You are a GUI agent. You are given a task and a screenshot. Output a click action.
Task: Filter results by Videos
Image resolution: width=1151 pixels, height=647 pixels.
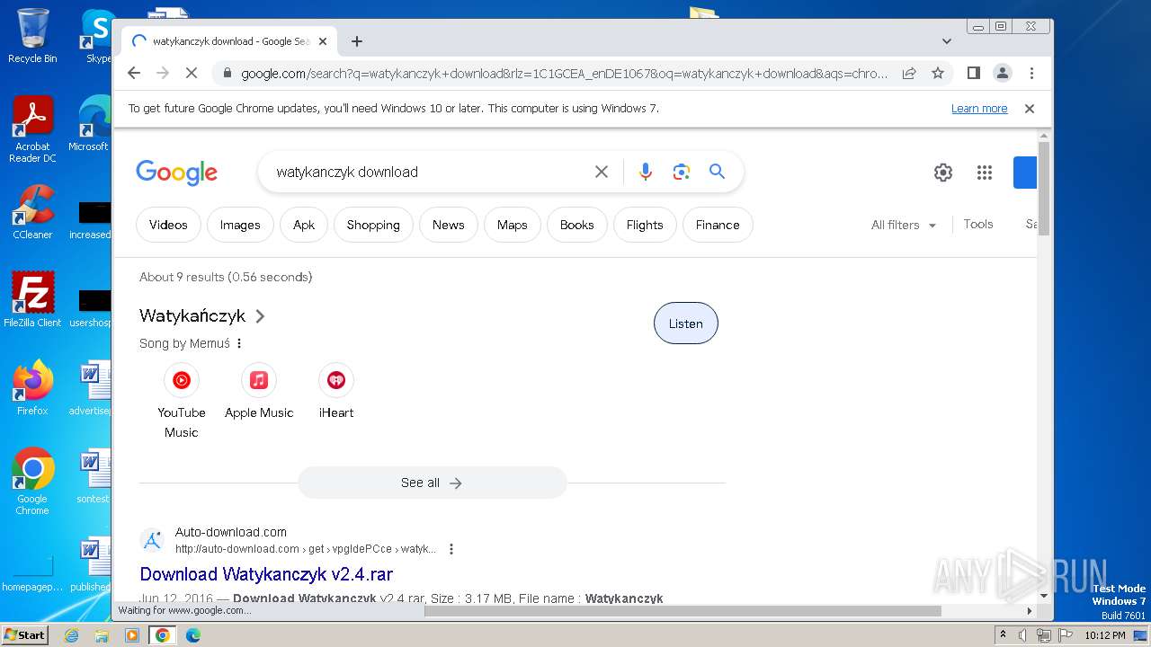[168, 225]
